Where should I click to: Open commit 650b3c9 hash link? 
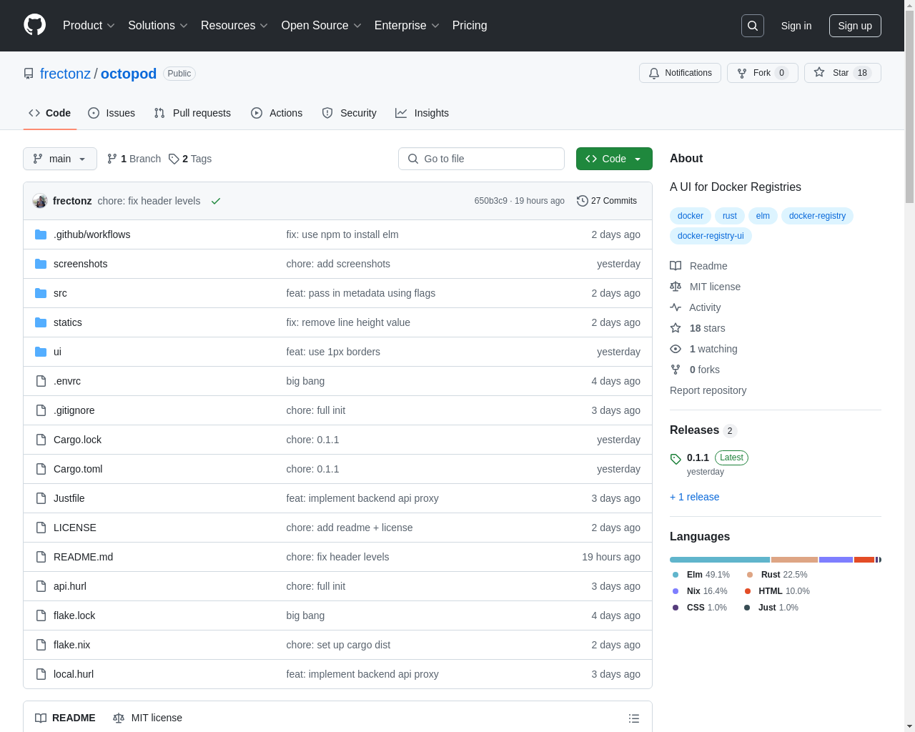[x=491, y=201]
